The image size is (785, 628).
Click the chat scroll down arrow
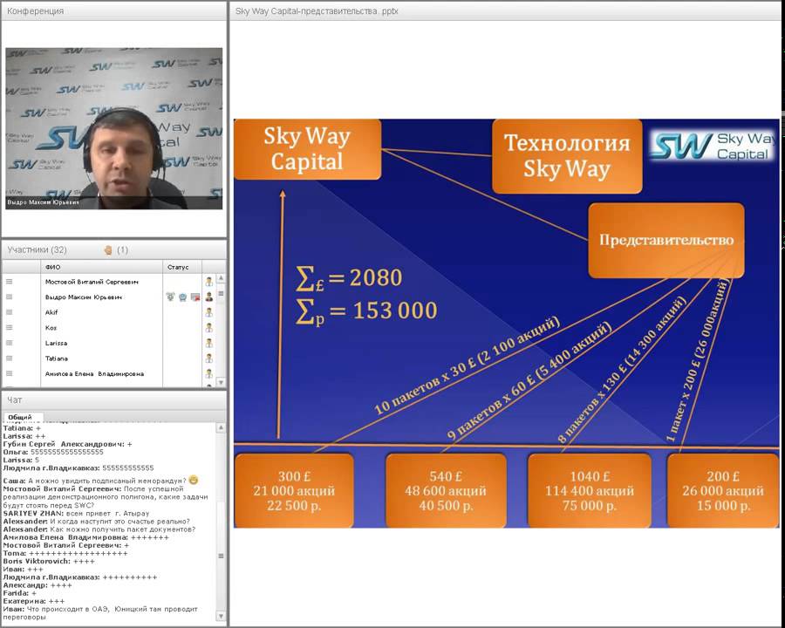coord(221,616)
